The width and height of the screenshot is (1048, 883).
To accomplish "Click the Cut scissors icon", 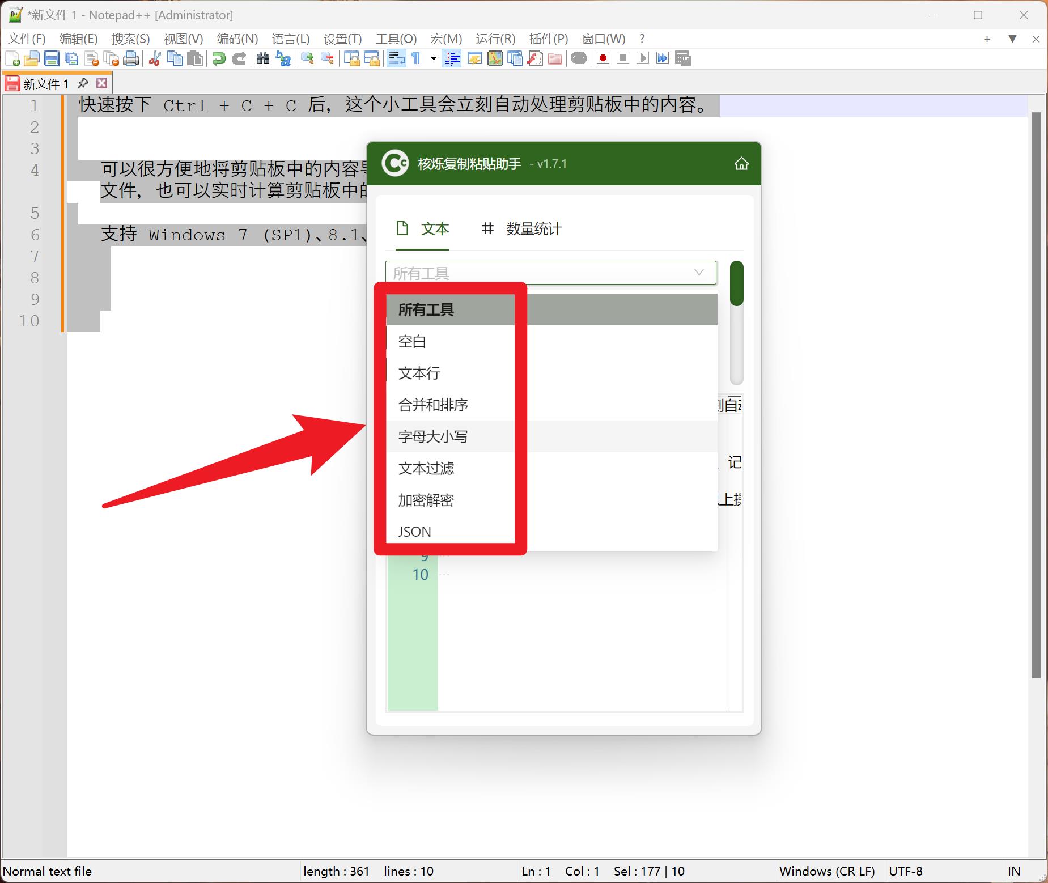I will click(154, 58).
